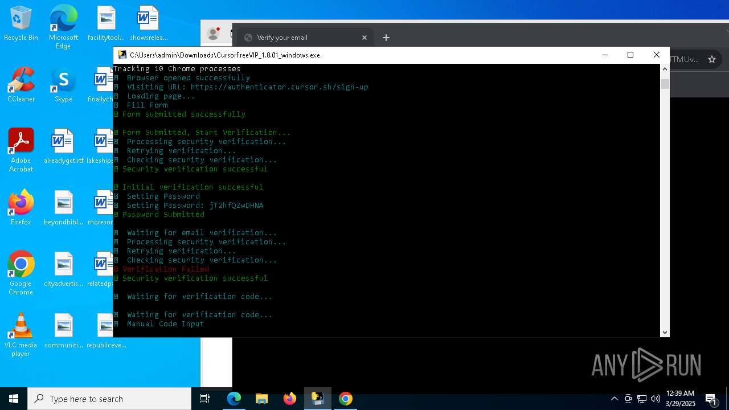Select the finallych Word document icon

pos(101,85)
